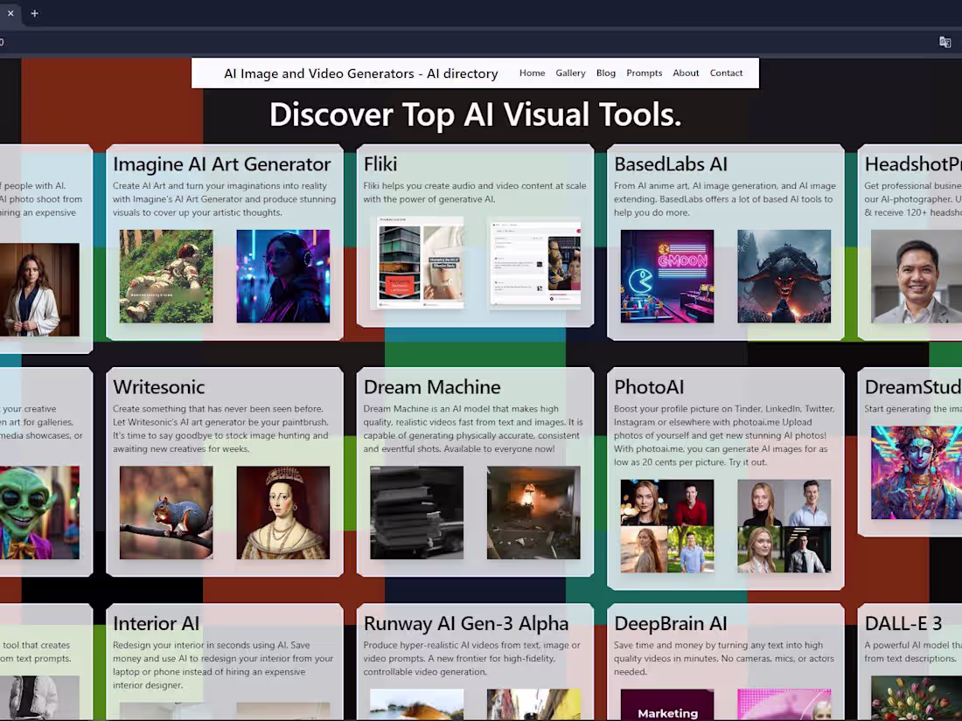Click the Google Translate icon in the address bar

(x=945, y=41)
